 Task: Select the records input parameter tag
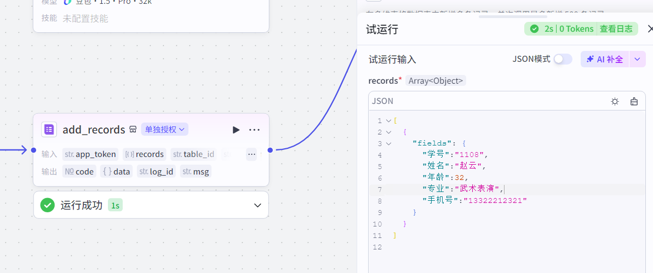(x=145, y=154)
